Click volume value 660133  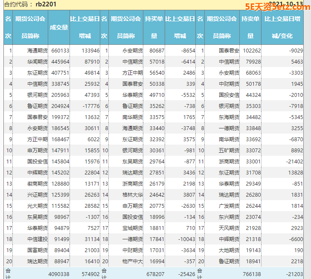coord(60,51)
